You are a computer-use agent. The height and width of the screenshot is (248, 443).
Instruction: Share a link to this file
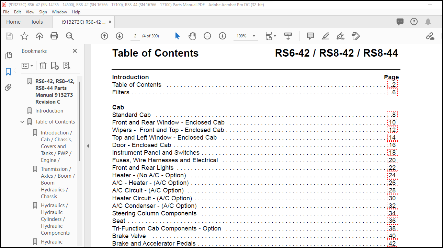click(430, 36)
